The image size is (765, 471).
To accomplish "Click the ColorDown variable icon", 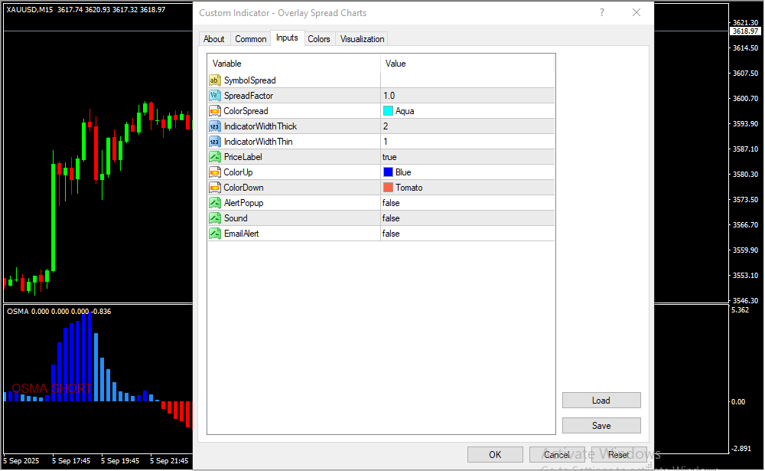I will 215,188.
